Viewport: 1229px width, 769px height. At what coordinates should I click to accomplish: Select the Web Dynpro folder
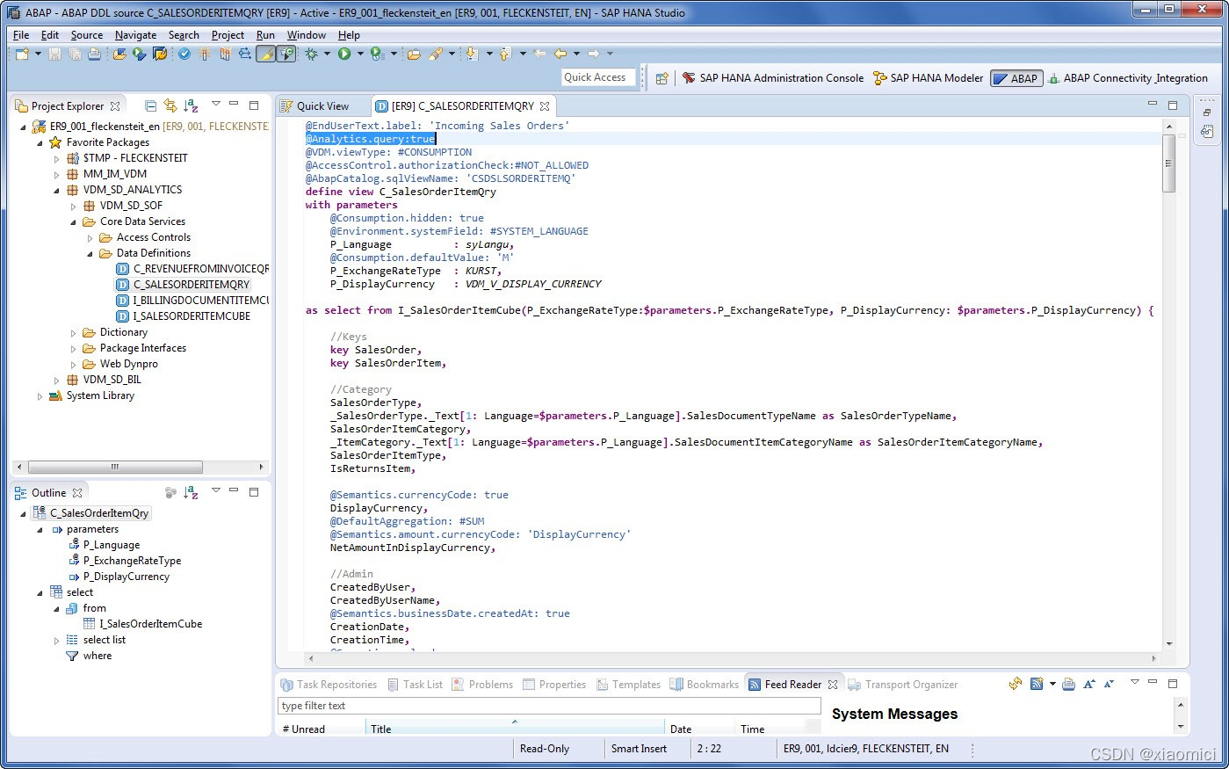pyautogui.click(x=120, y=364)
